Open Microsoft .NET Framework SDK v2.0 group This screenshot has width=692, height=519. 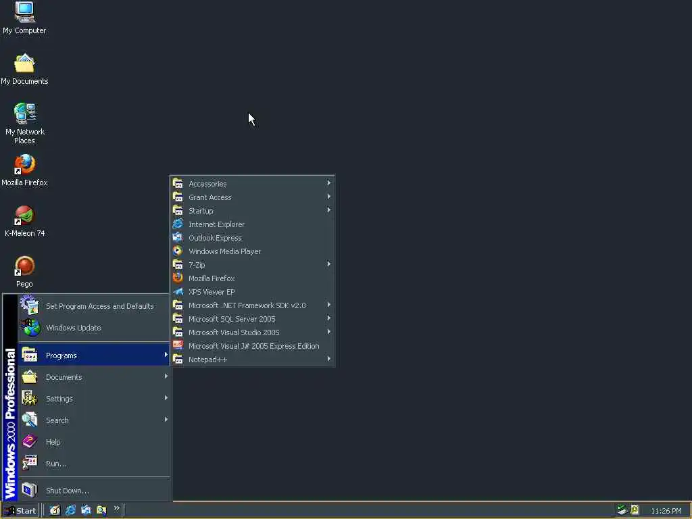coord(253,305)
